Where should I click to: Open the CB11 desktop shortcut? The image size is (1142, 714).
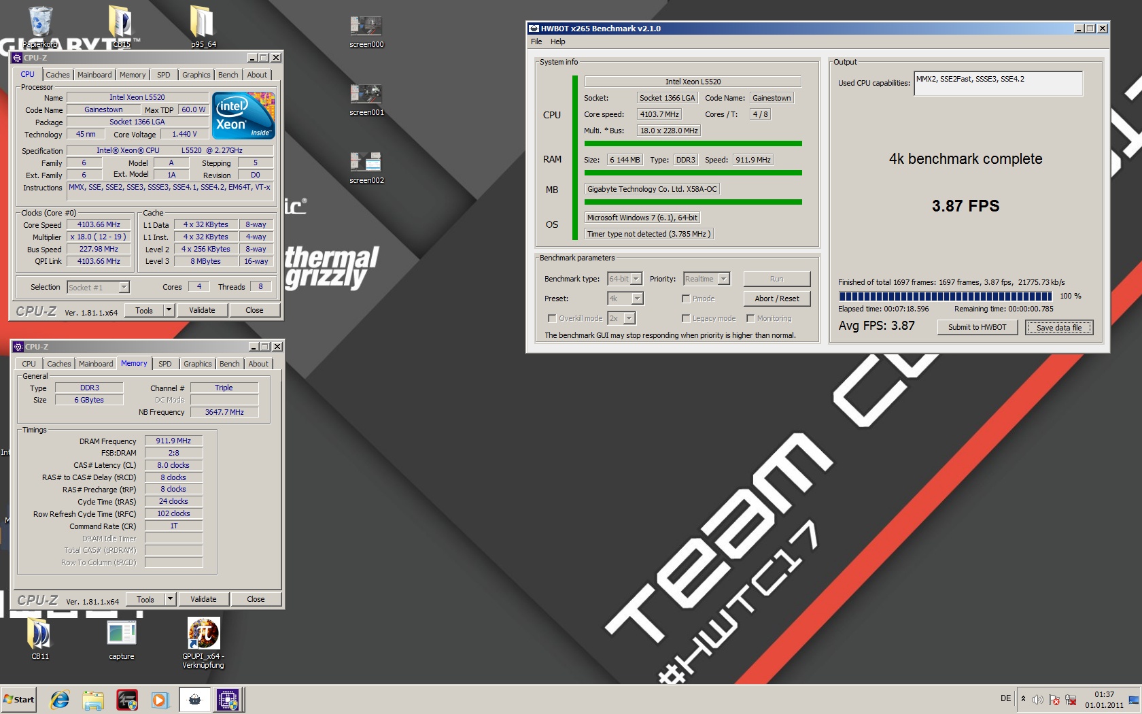click(x=39, y=639)
